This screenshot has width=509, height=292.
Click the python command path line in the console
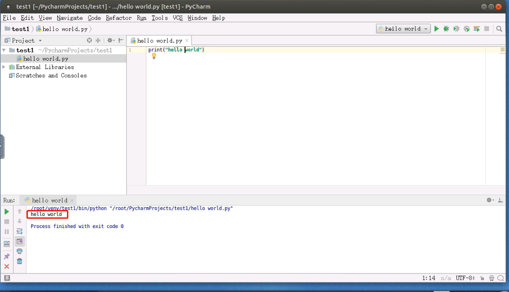(132, 208)
